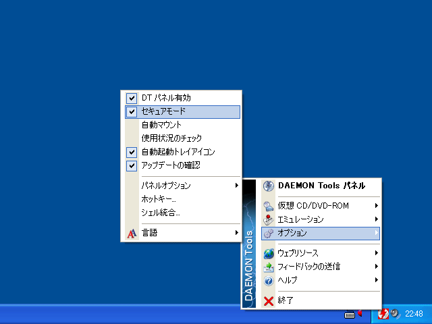
Task: Click the blue question mark help icon
Action: (x=269, y=281)
